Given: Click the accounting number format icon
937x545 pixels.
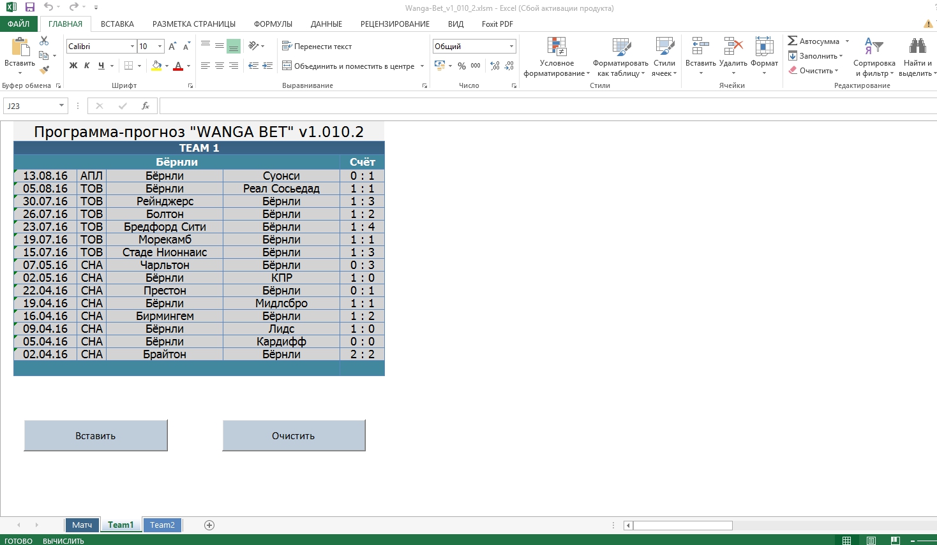Looking at the screenshot, I should pos(440,66).
